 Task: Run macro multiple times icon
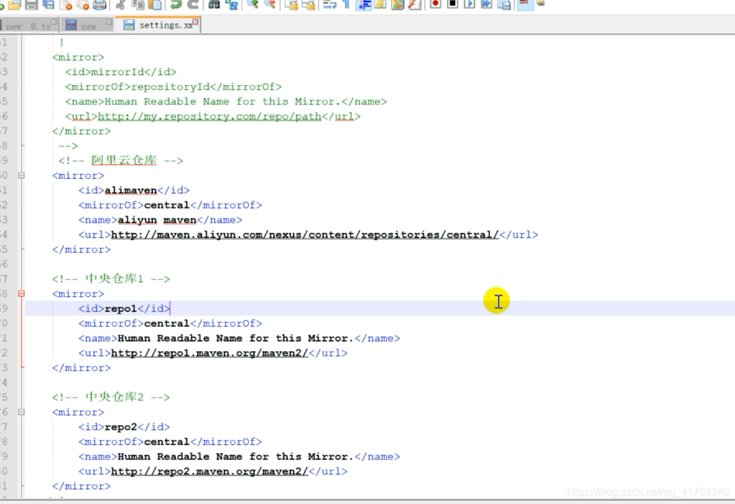[x=487, y=5]
